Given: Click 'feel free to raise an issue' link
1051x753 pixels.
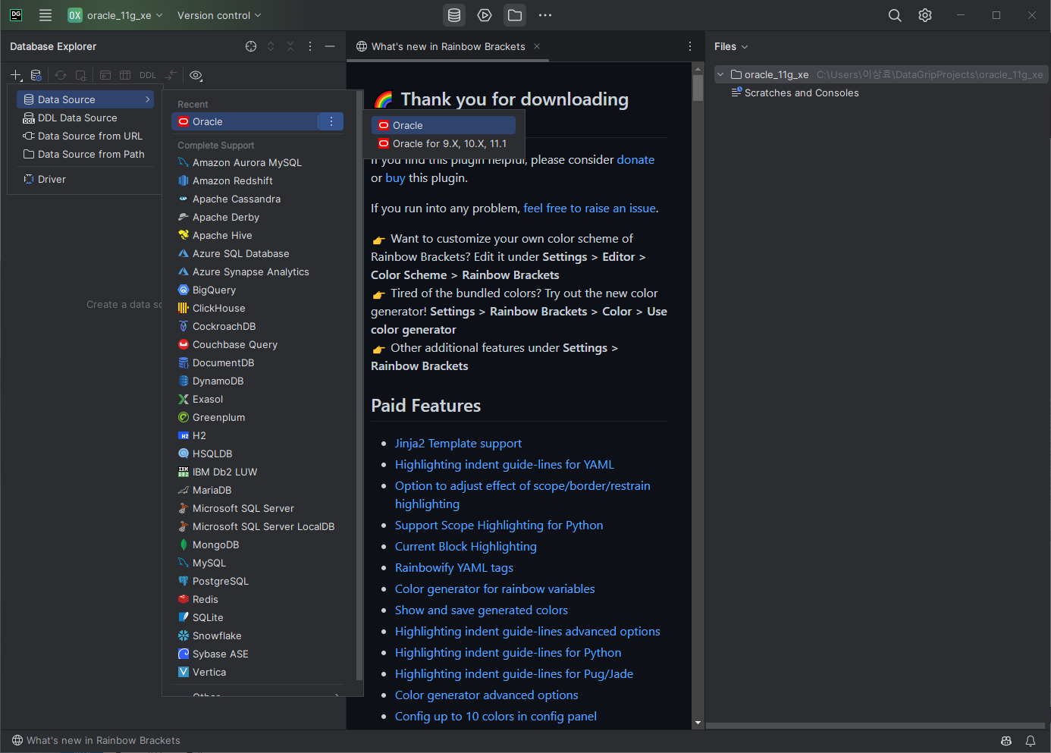Looking at the screenshot, I should pos(589,208).
